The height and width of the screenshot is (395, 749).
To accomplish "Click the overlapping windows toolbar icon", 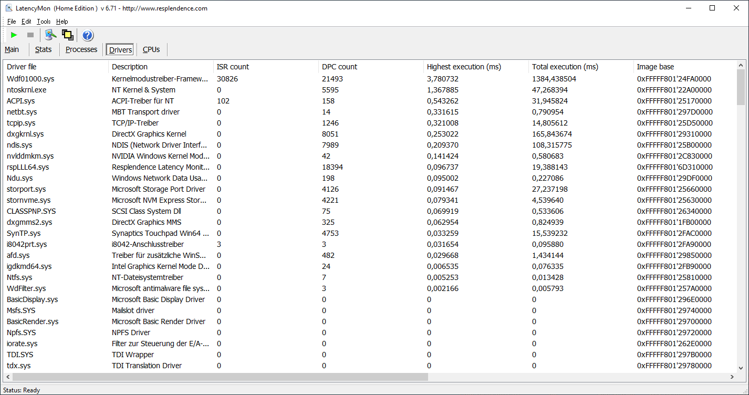I will pyautogui.click(x=67, y=35).
